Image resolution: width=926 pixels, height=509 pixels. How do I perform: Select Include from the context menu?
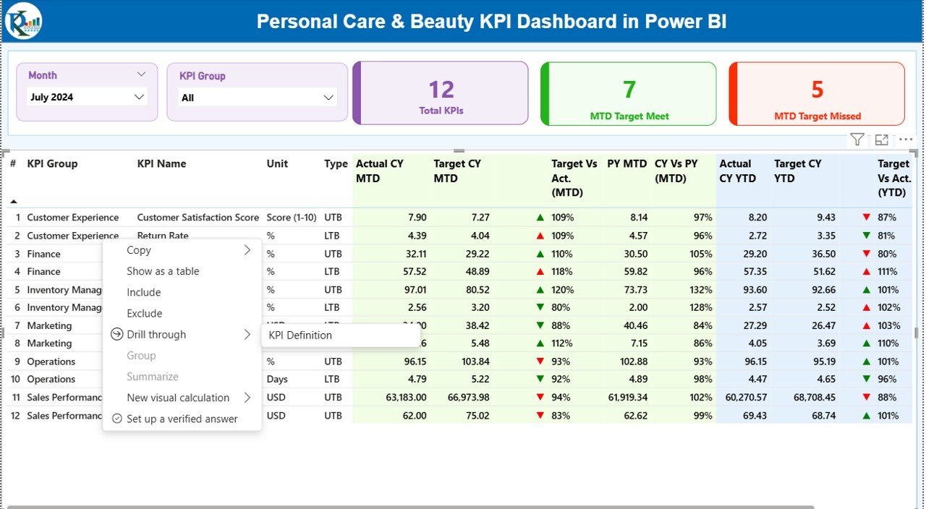[x=143, y=292]
